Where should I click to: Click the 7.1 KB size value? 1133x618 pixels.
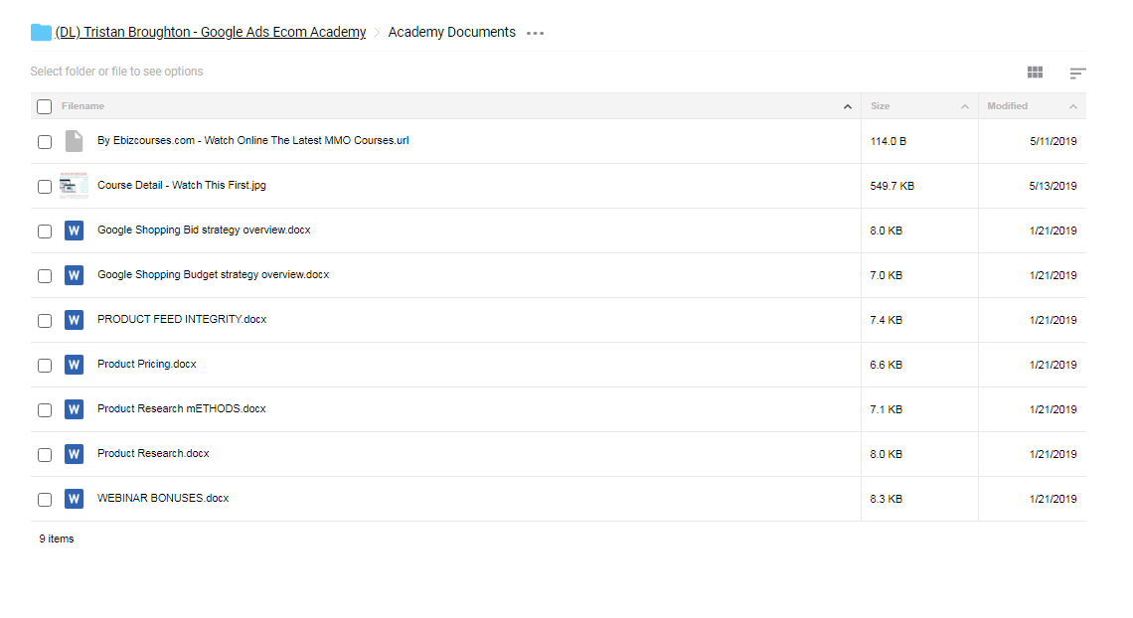tap(886, 410)
